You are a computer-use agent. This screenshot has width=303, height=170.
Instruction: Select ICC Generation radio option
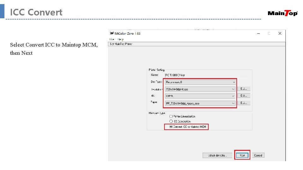pyautogui.click(x=180, y=122)
